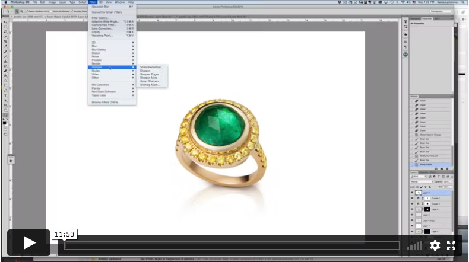Click the History panel trash icon
The height and width of the screenshot is (262, 469).
(x=447, y=169)
